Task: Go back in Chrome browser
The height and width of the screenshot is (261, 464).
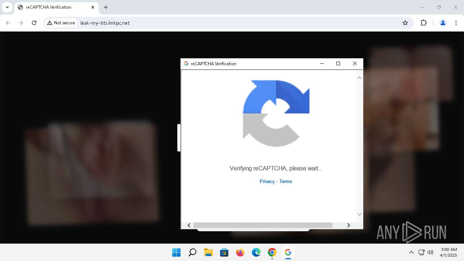Action: 8,23
